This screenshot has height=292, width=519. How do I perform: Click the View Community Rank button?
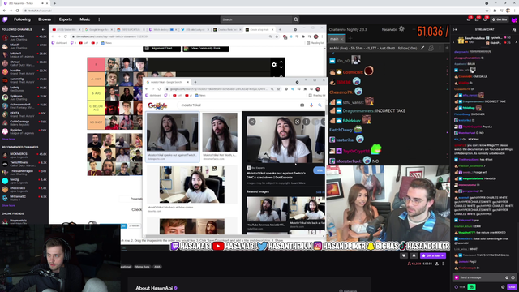point(205,49)
